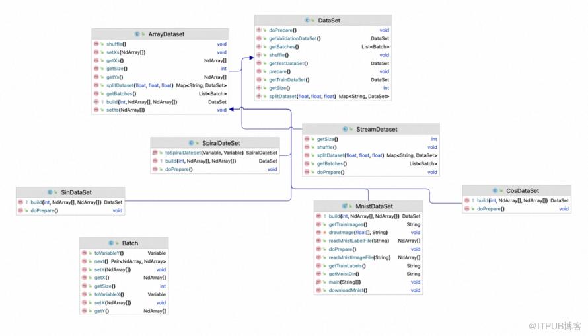Viewport: 588px width, 336px height.
Task: Click the class icon beside DataSet title
Action: point(307,21)
